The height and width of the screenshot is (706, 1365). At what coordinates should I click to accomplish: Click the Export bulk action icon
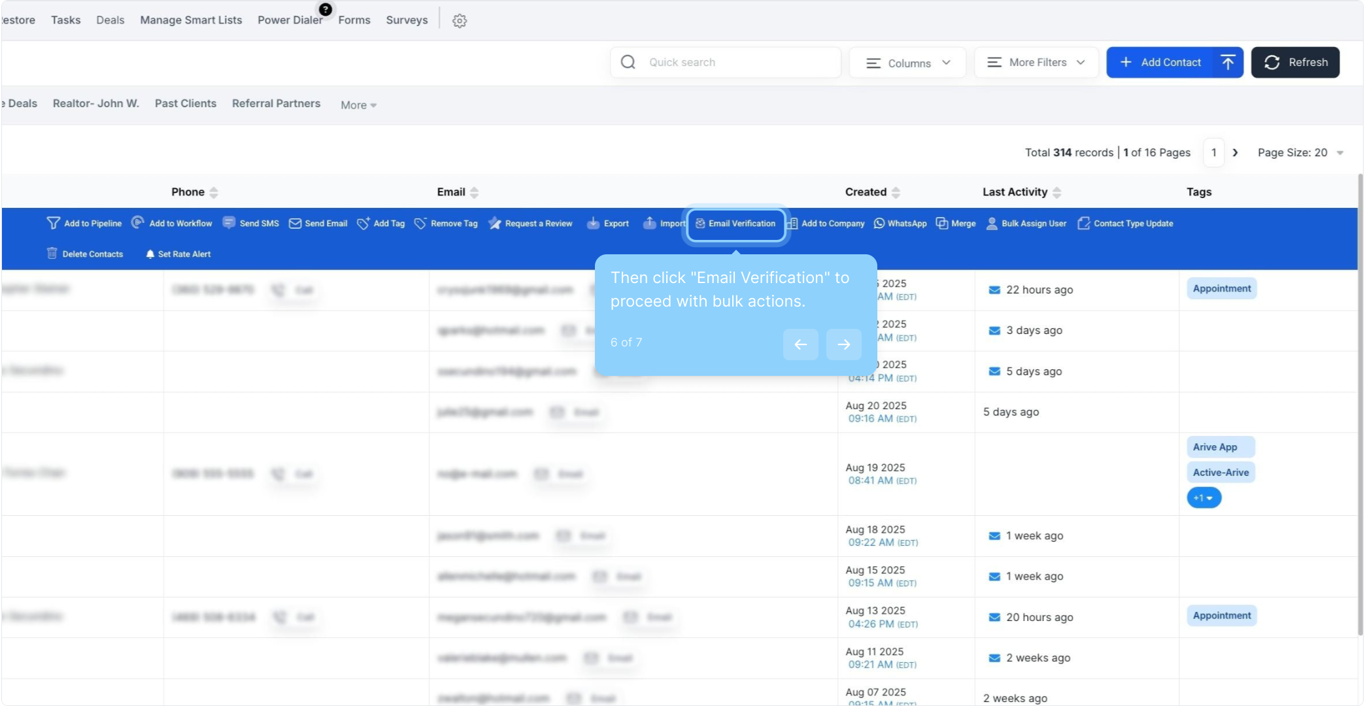(593, 224)
